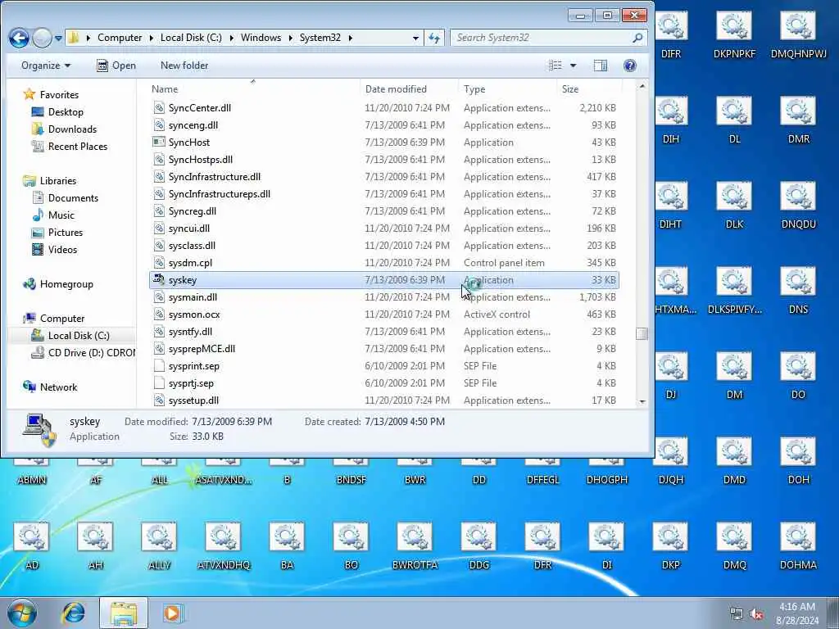Select the DNS desktop icon
Screen dimensions: 839x629
(798, 292)
